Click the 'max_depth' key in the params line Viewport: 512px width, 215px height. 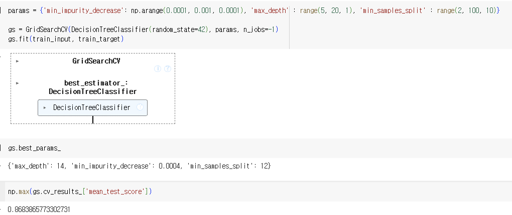coord(270,10)
